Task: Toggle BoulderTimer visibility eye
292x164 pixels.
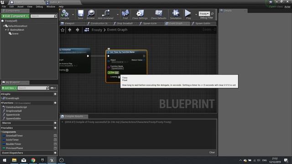Action: (x=55, y=144)
